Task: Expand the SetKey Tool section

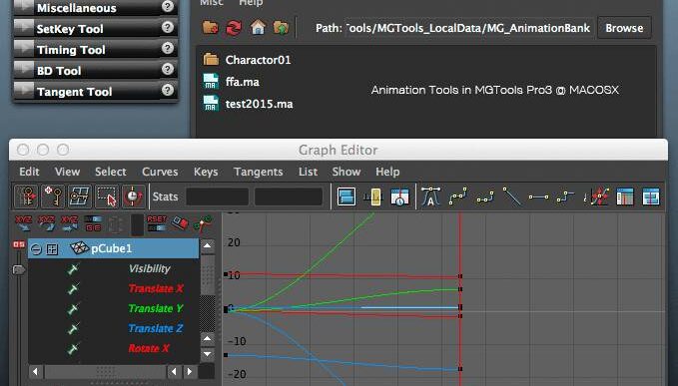Action: [24, 28]
